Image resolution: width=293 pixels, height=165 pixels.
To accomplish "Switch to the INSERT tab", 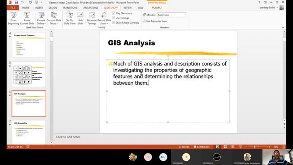I will [x=39, y=8].
